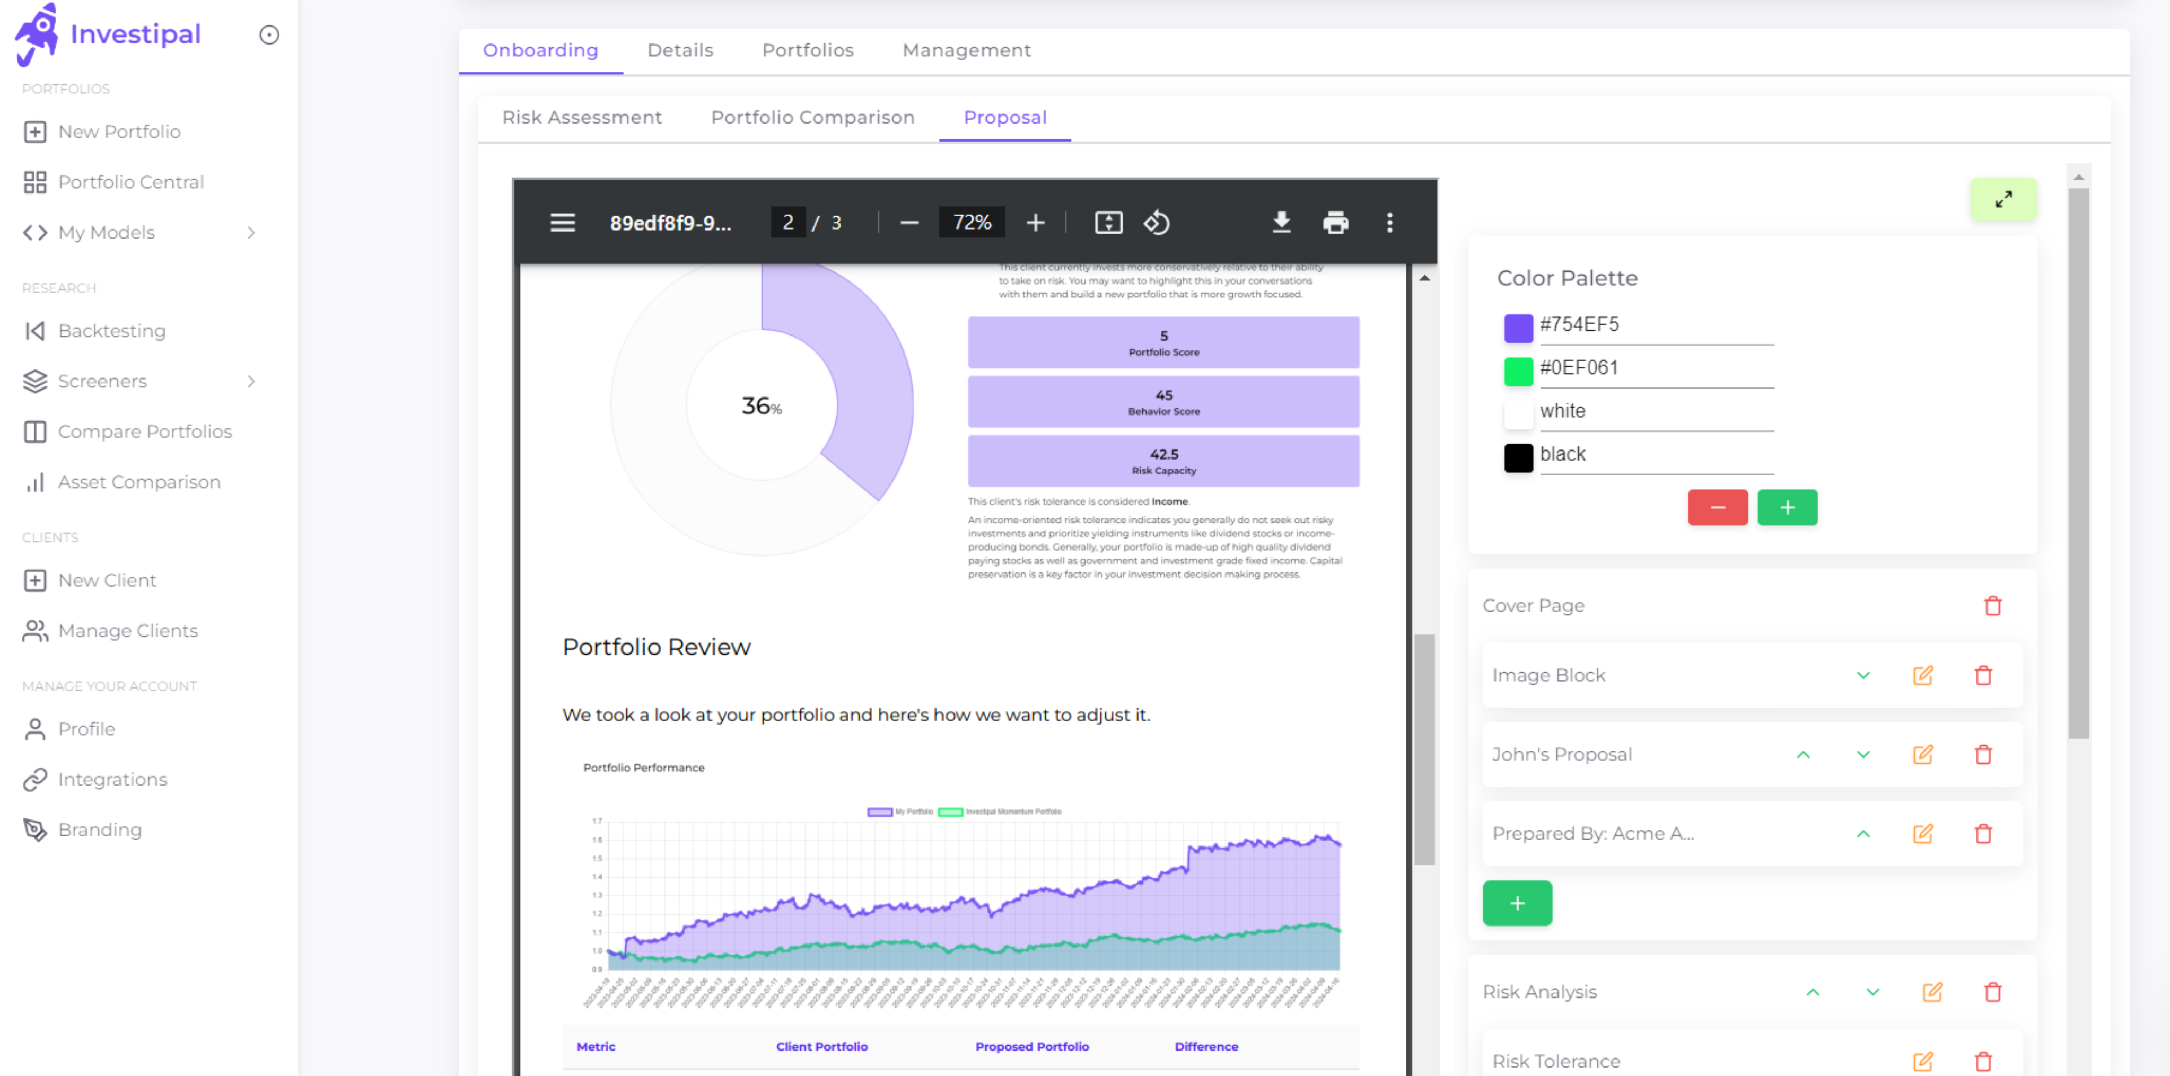Open the PDF viewer's more options menu

pyautogui.click(x=1390, y=222)
